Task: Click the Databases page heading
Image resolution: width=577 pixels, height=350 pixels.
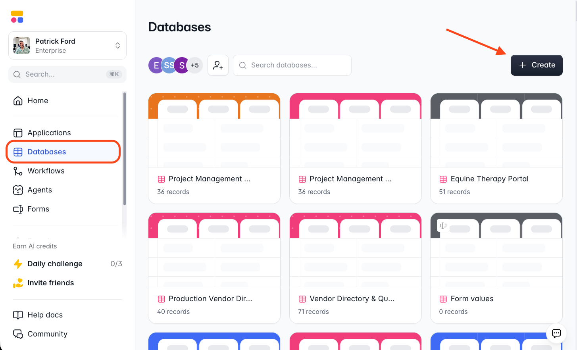Action: click(x=179, y=27)
